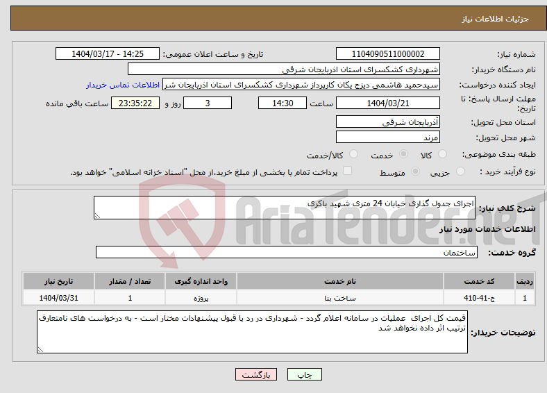Click the announcement date field 1404/03/17 - 14:25
Image resolution: width=547 pixels, height=393 pixels.
click(x=108, y=53)
